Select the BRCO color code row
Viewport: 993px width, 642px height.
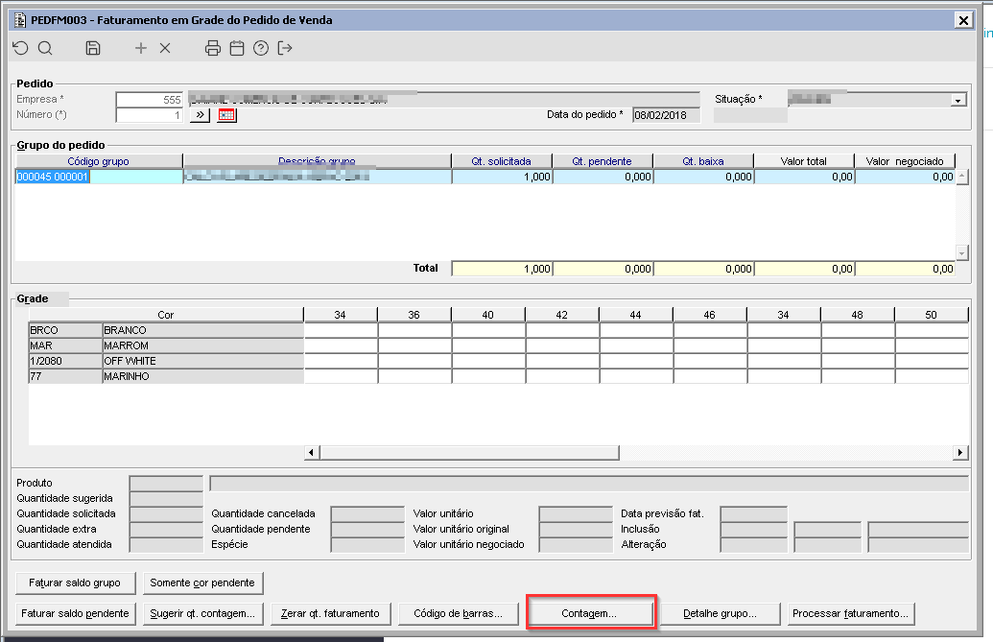click(x=66, y=330)
